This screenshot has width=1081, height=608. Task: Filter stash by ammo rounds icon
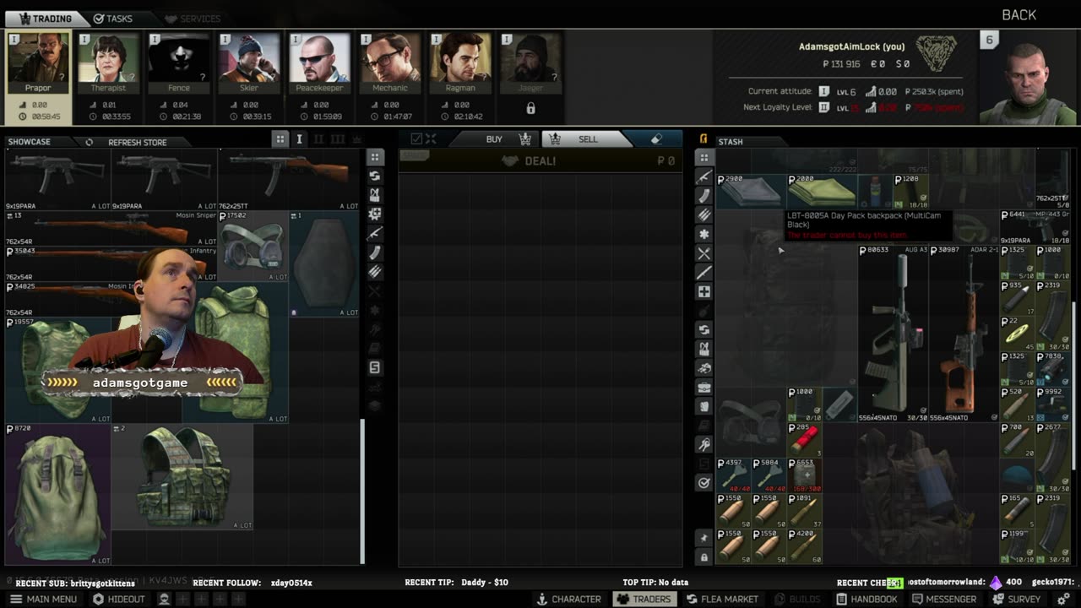pyautogui.click(x=703, y=214)
